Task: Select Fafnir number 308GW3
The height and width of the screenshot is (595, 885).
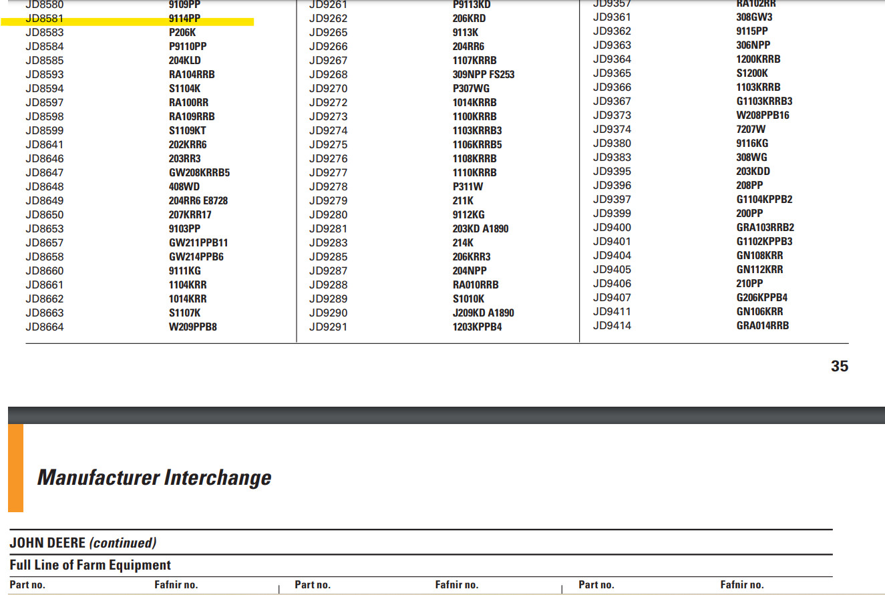Action: pyautogui.click(x=754, y=17)
